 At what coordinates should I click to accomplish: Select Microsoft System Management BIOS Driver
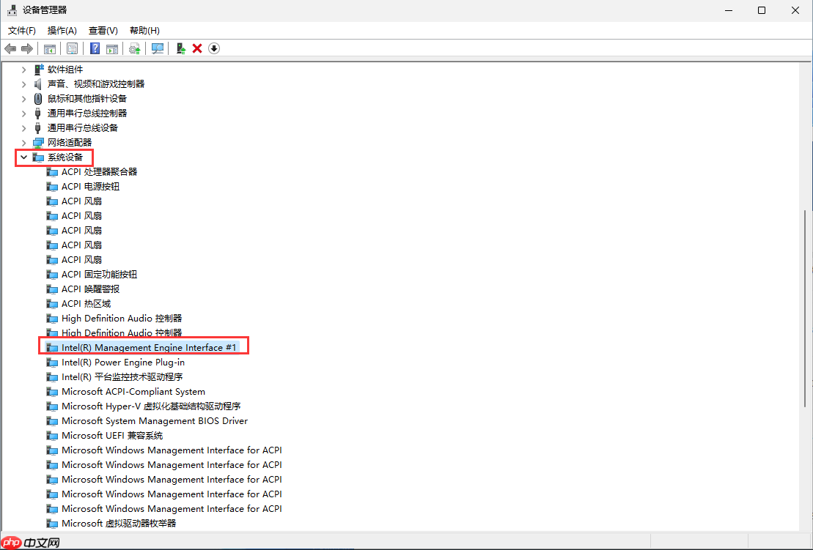[155, 421]
